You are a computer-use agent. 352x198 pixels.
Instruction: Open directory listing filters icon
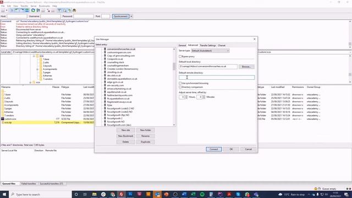point(59,10)
